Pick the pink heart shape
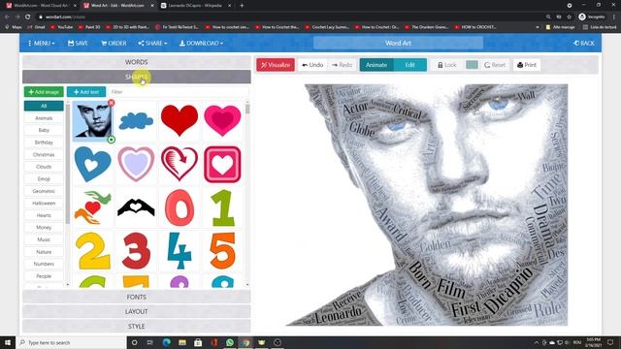This screenshot has width=621, height=349. pos(222,120)
